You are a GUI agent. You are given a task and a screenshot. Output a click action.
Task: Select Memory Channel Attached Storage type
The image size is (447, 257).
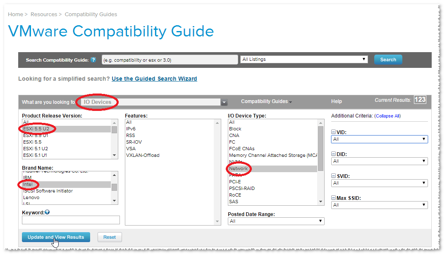point(273,155)
